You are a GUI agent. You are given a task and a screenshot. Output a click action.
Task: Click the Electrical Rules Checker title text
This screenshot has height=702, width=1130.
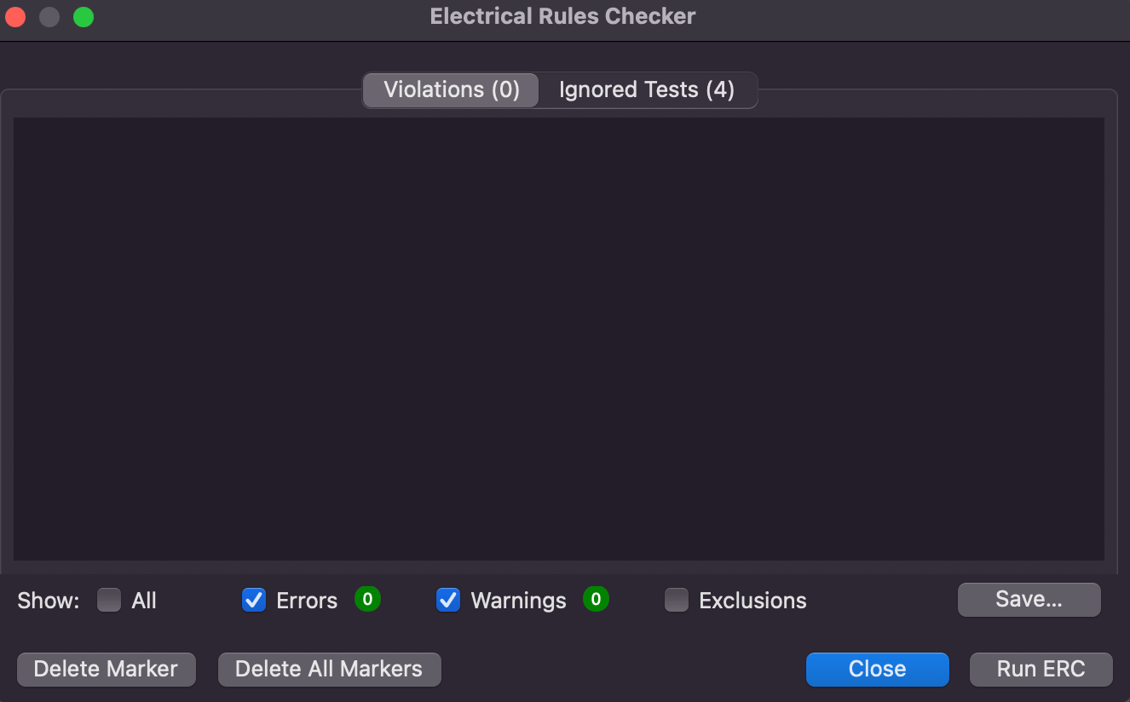click(562, 16)
